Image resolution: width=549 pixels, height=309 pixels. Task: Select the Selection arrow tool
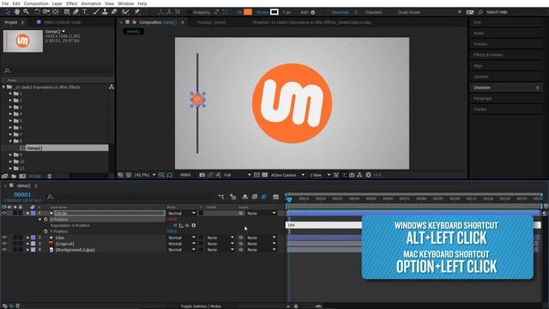pyautogui.click(x=8, y=12)
